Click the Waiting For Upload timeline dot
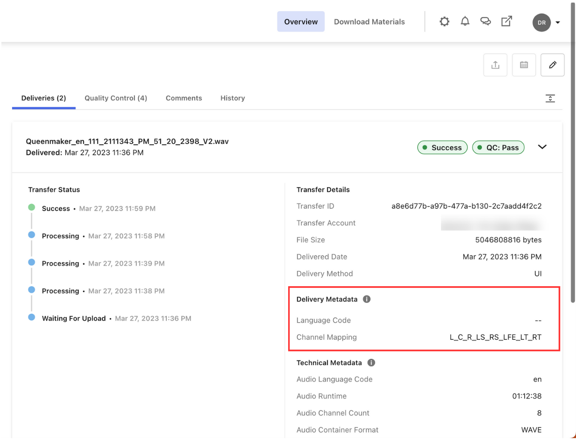The height and width of the screenshot is (445, 576). coord(32,317)
